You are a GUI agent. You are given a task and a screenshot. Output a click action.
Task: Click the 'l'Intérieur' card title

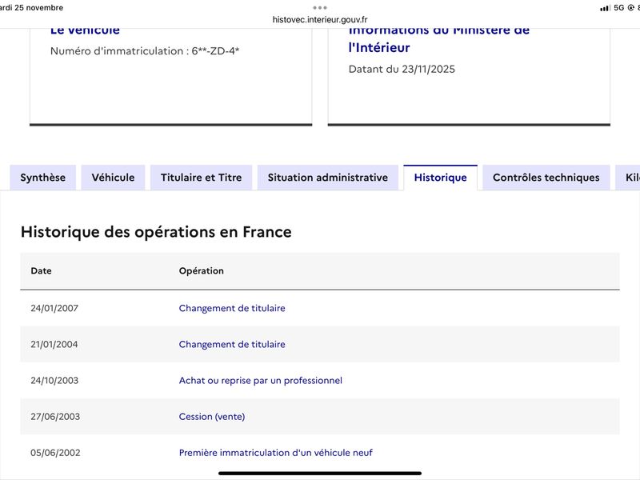coord(379,48)
